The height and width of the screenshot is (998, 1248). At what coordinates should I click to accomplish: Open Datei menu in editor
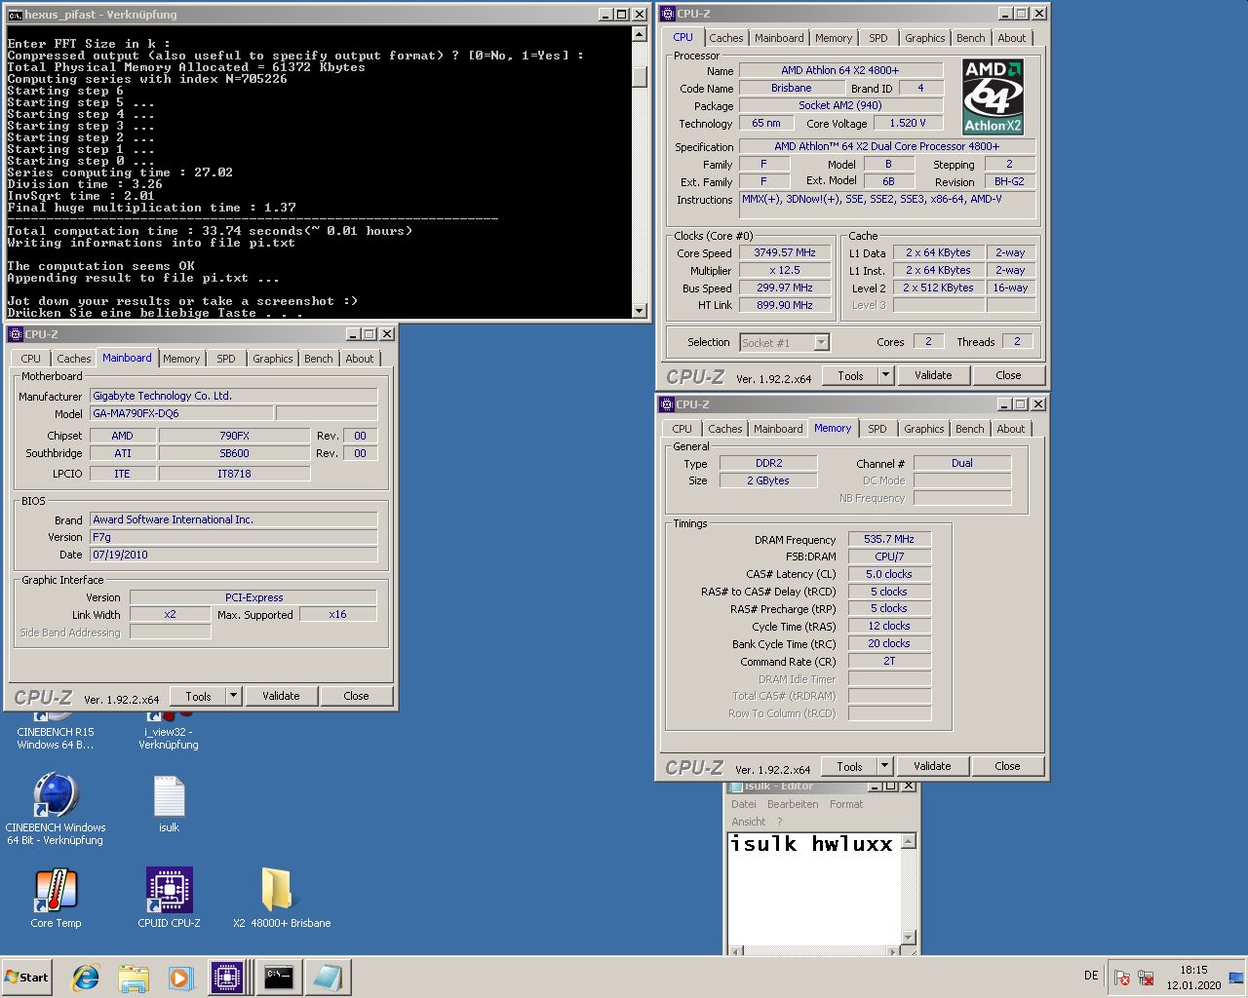744,804
